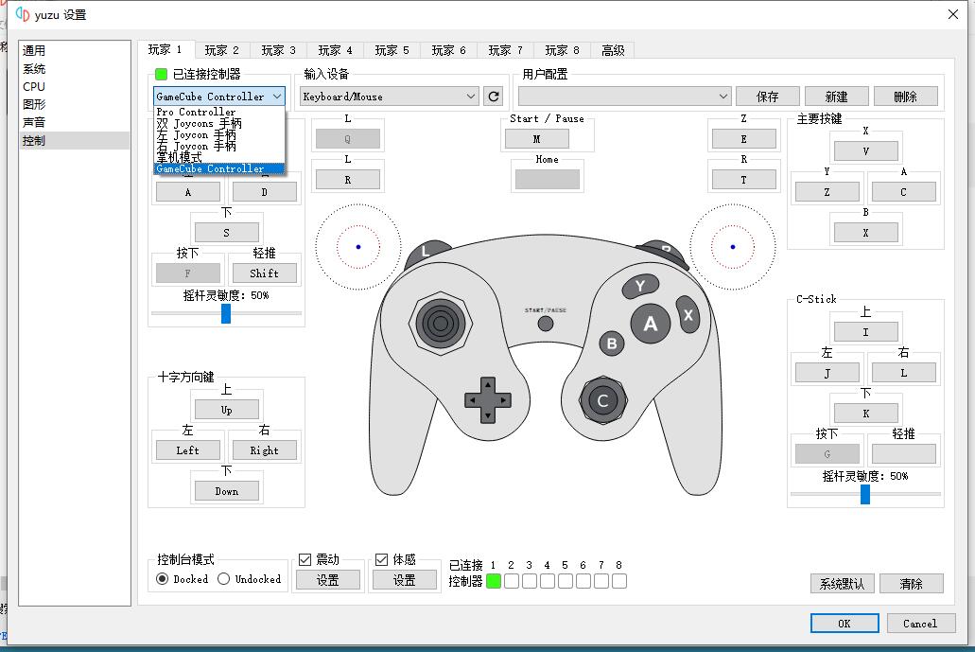Choose Pro Controller from the list
The image size is (975, 652).
[x=218, y=112]
